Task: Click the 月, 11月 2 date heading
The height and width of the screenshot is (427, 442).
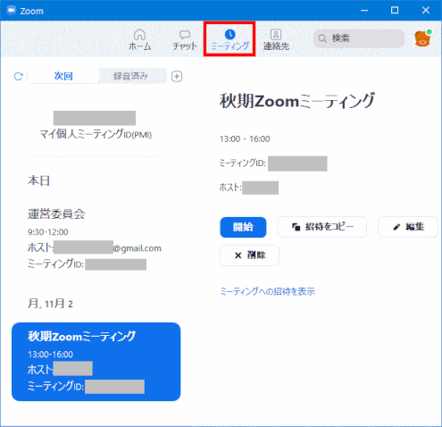Action: click(50, 304)
